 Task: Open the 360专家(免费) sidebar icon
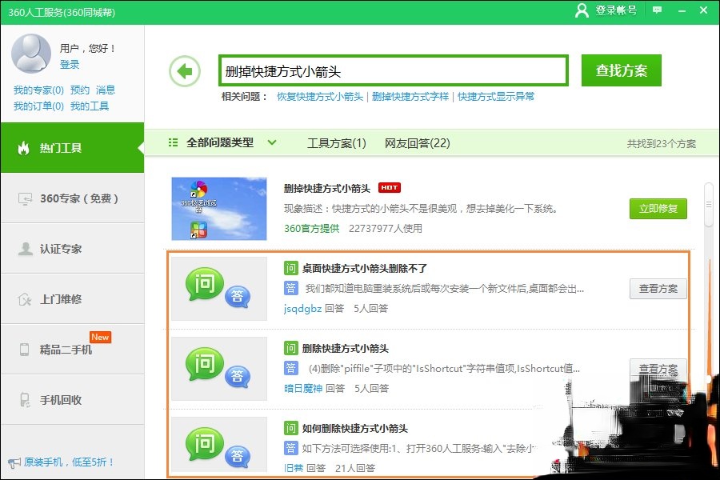(24, 198)
